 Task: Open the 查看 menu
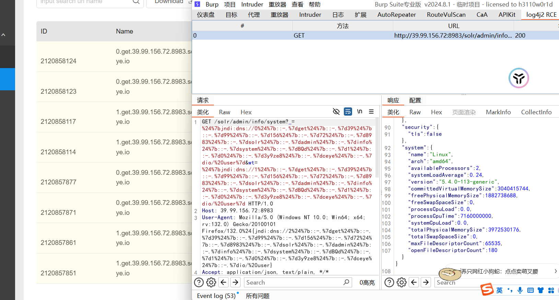coord(297,4)
